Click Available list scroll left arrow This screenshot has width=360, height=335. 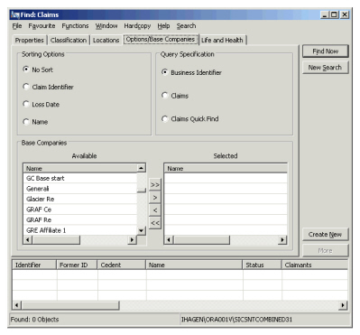(28, 239)
